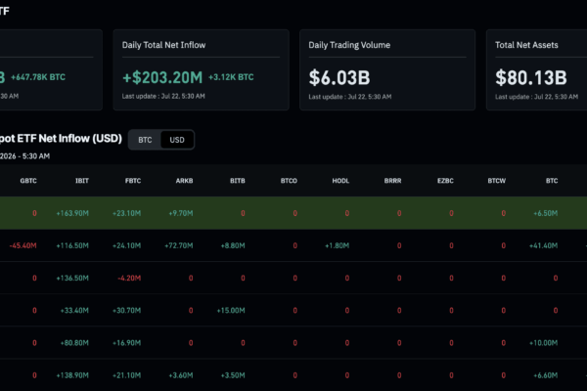The image size is (587, 391).
Task: Sort by the GBTC column header
Action: 28,181
